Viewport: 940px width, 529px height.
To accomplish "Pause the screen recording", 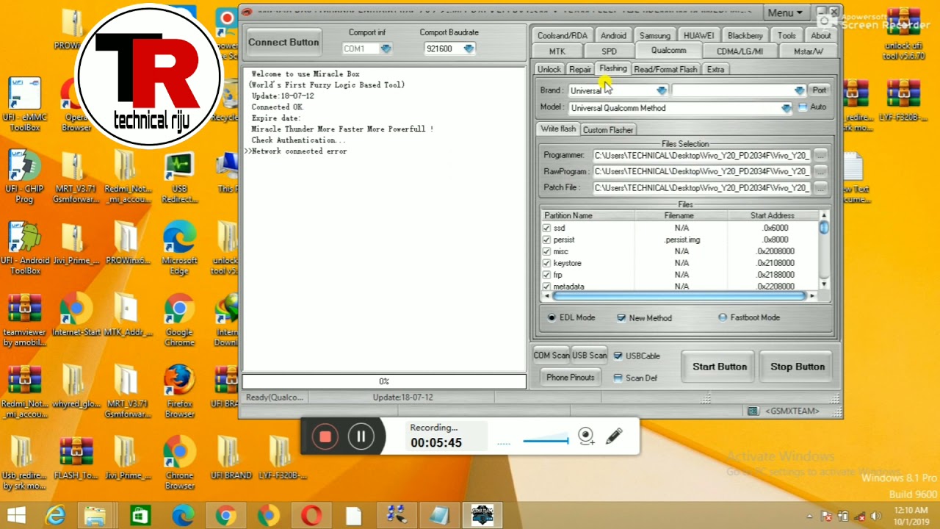I will pyautogui.click(x=361, y=436).
